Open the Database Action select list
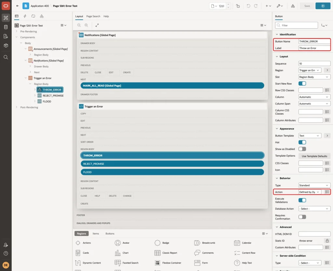 point(314,209)
